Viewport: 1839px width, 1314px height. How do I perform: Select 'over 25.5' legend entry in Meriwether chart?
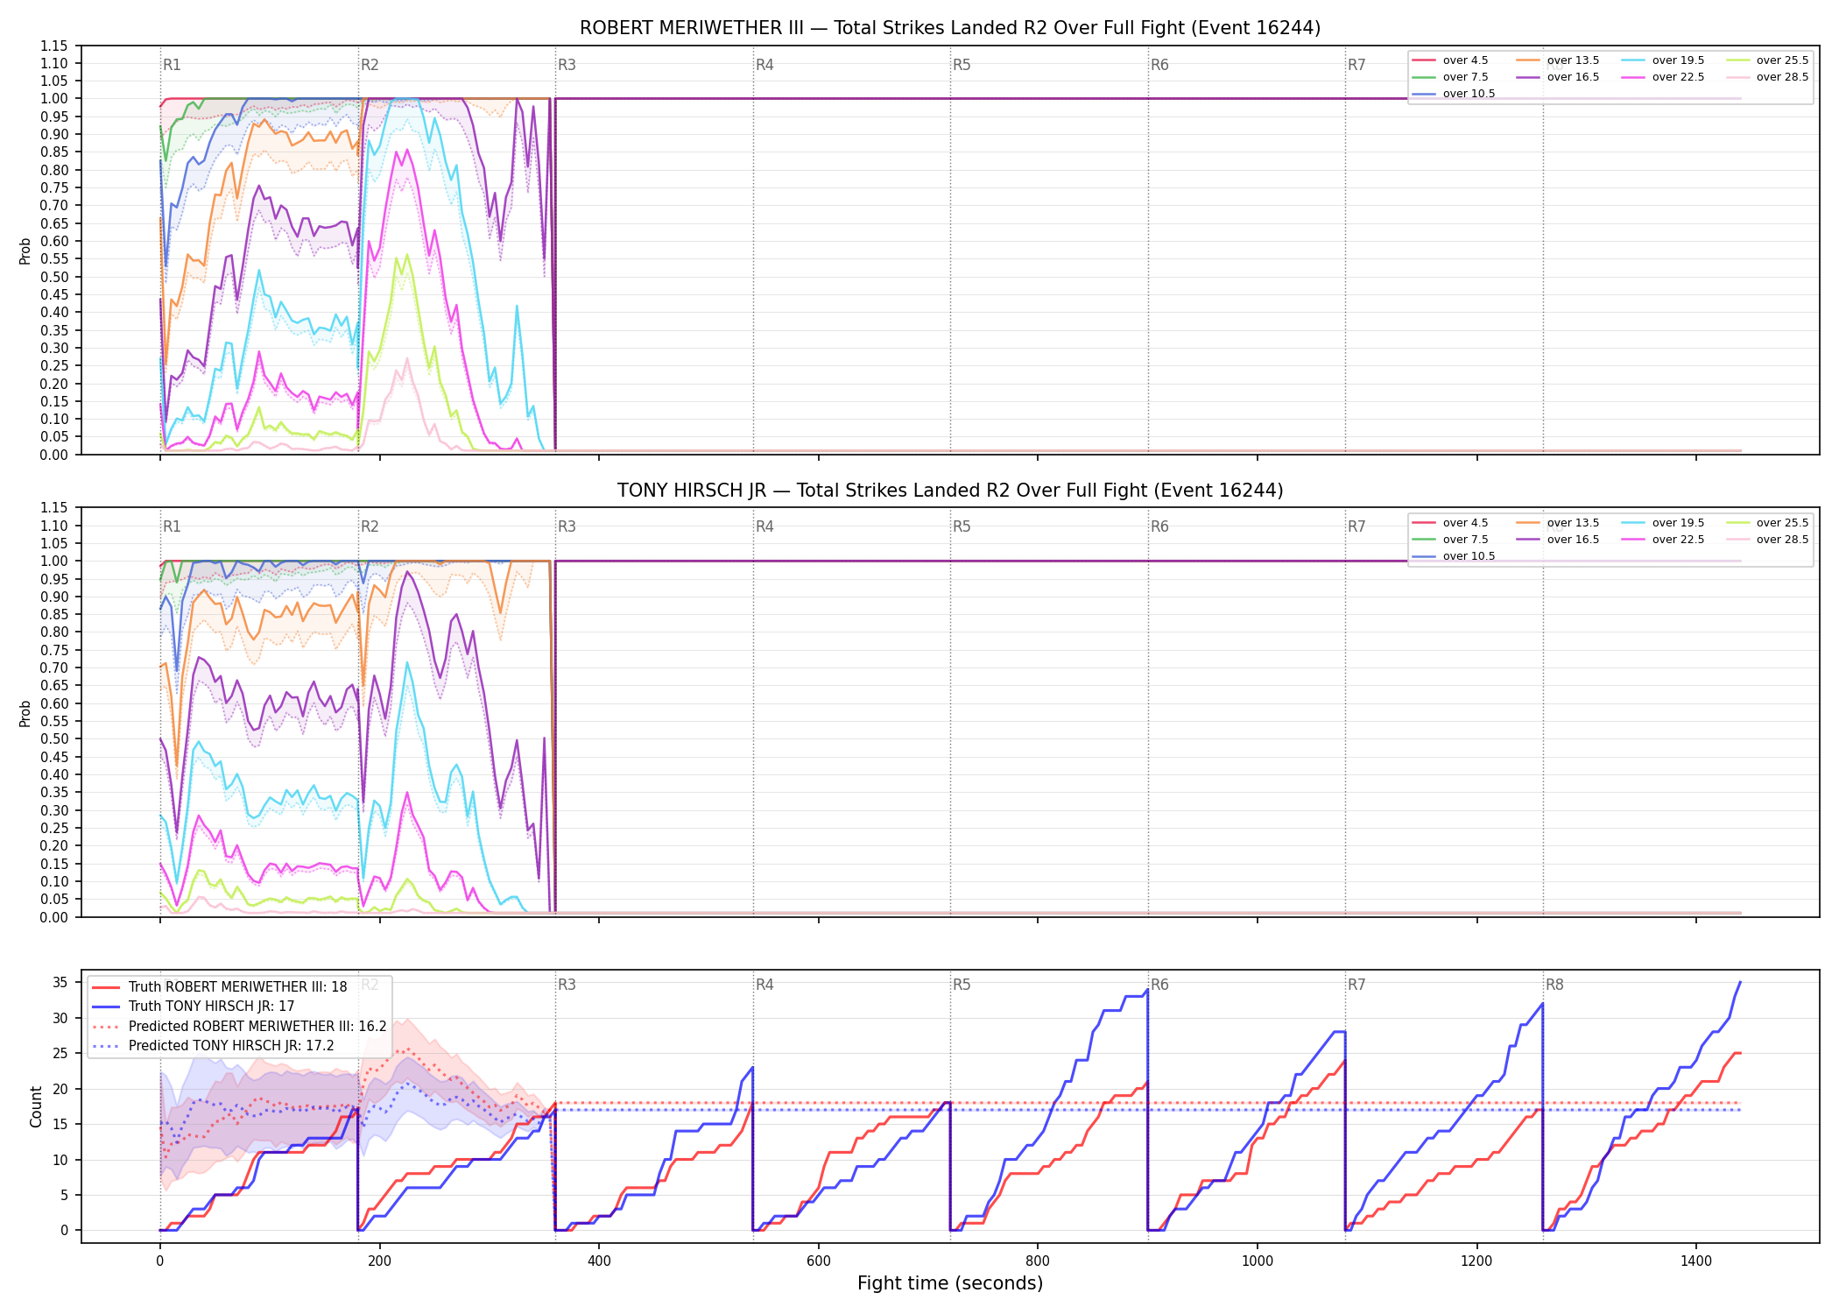pos(1767,60)
